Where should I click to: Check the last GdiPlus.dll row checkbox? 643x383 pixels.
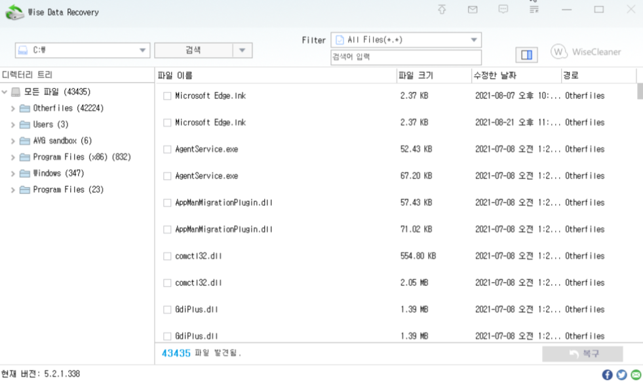pyautogui.click(x=167, y=336)
